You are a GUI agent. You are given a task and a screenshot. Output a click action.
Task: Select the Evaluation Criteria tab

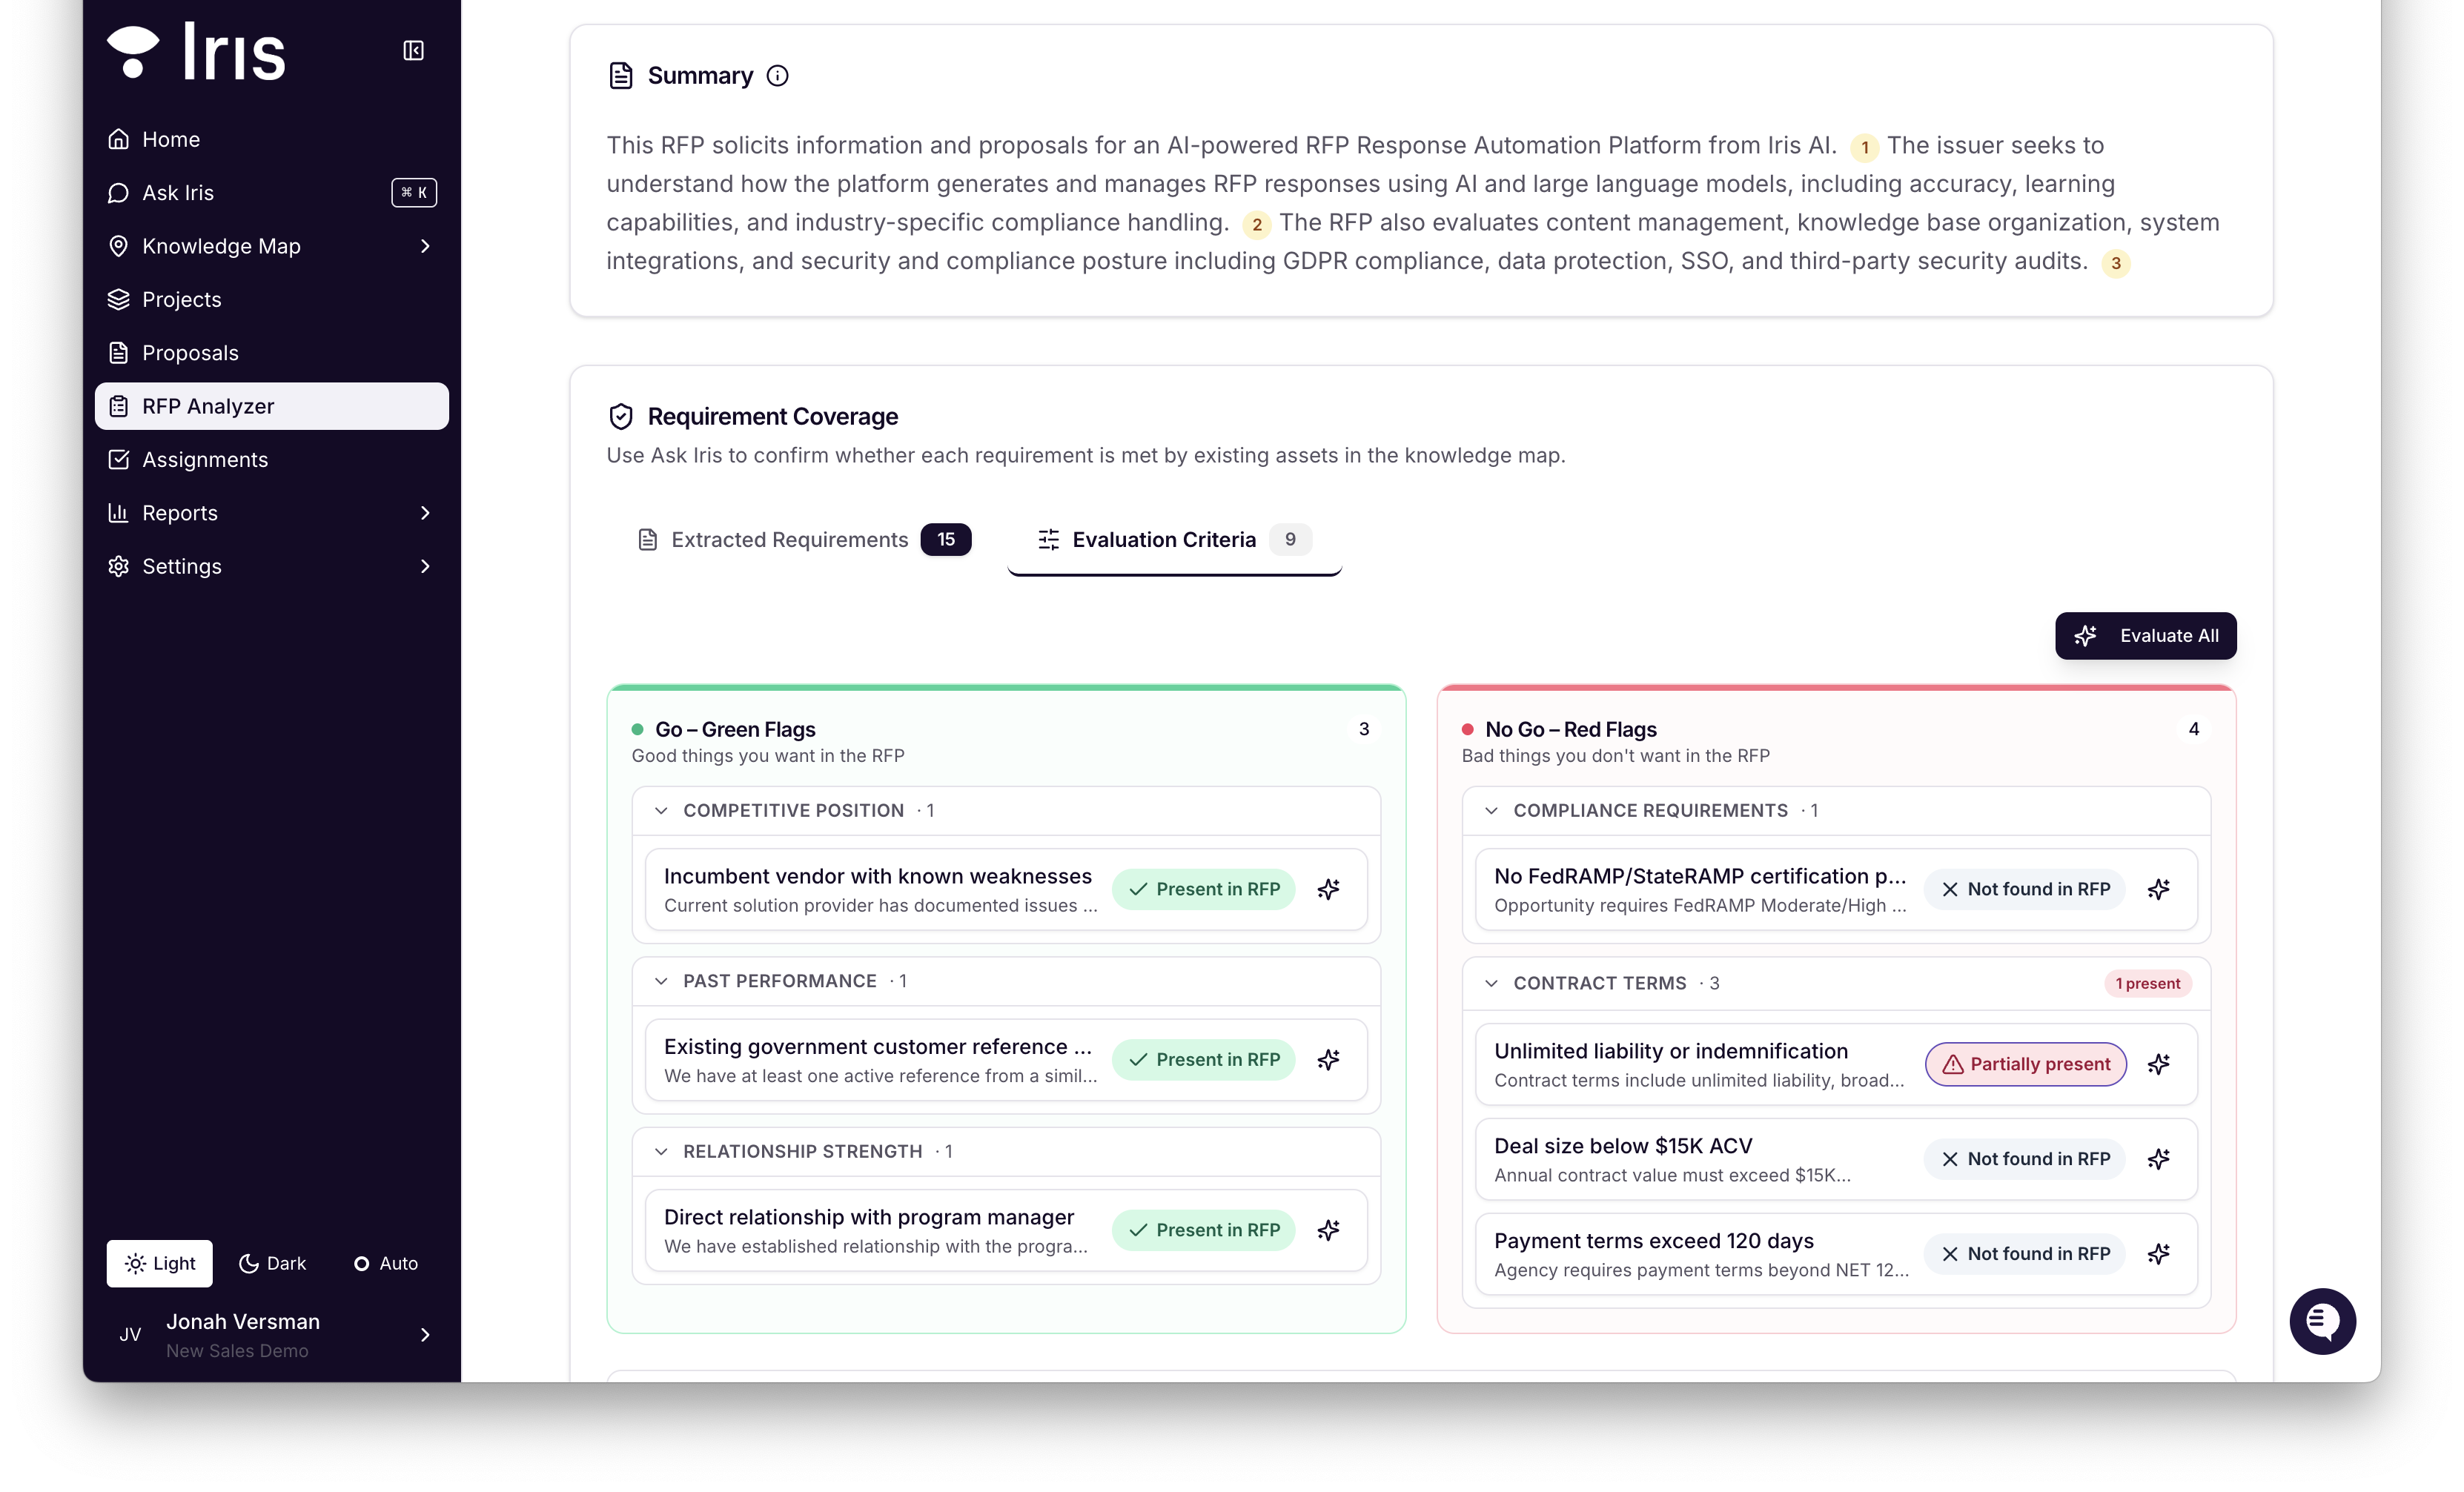1174,540
